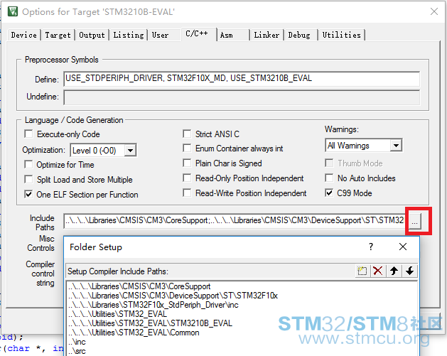Click the red X delete path icon
This screenshot has width=447, height=356.
point(378,271)
